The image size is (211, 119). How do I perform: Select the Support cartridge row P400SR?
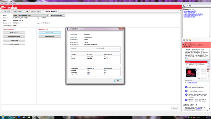pyautogui.click(x=95, y=59)
